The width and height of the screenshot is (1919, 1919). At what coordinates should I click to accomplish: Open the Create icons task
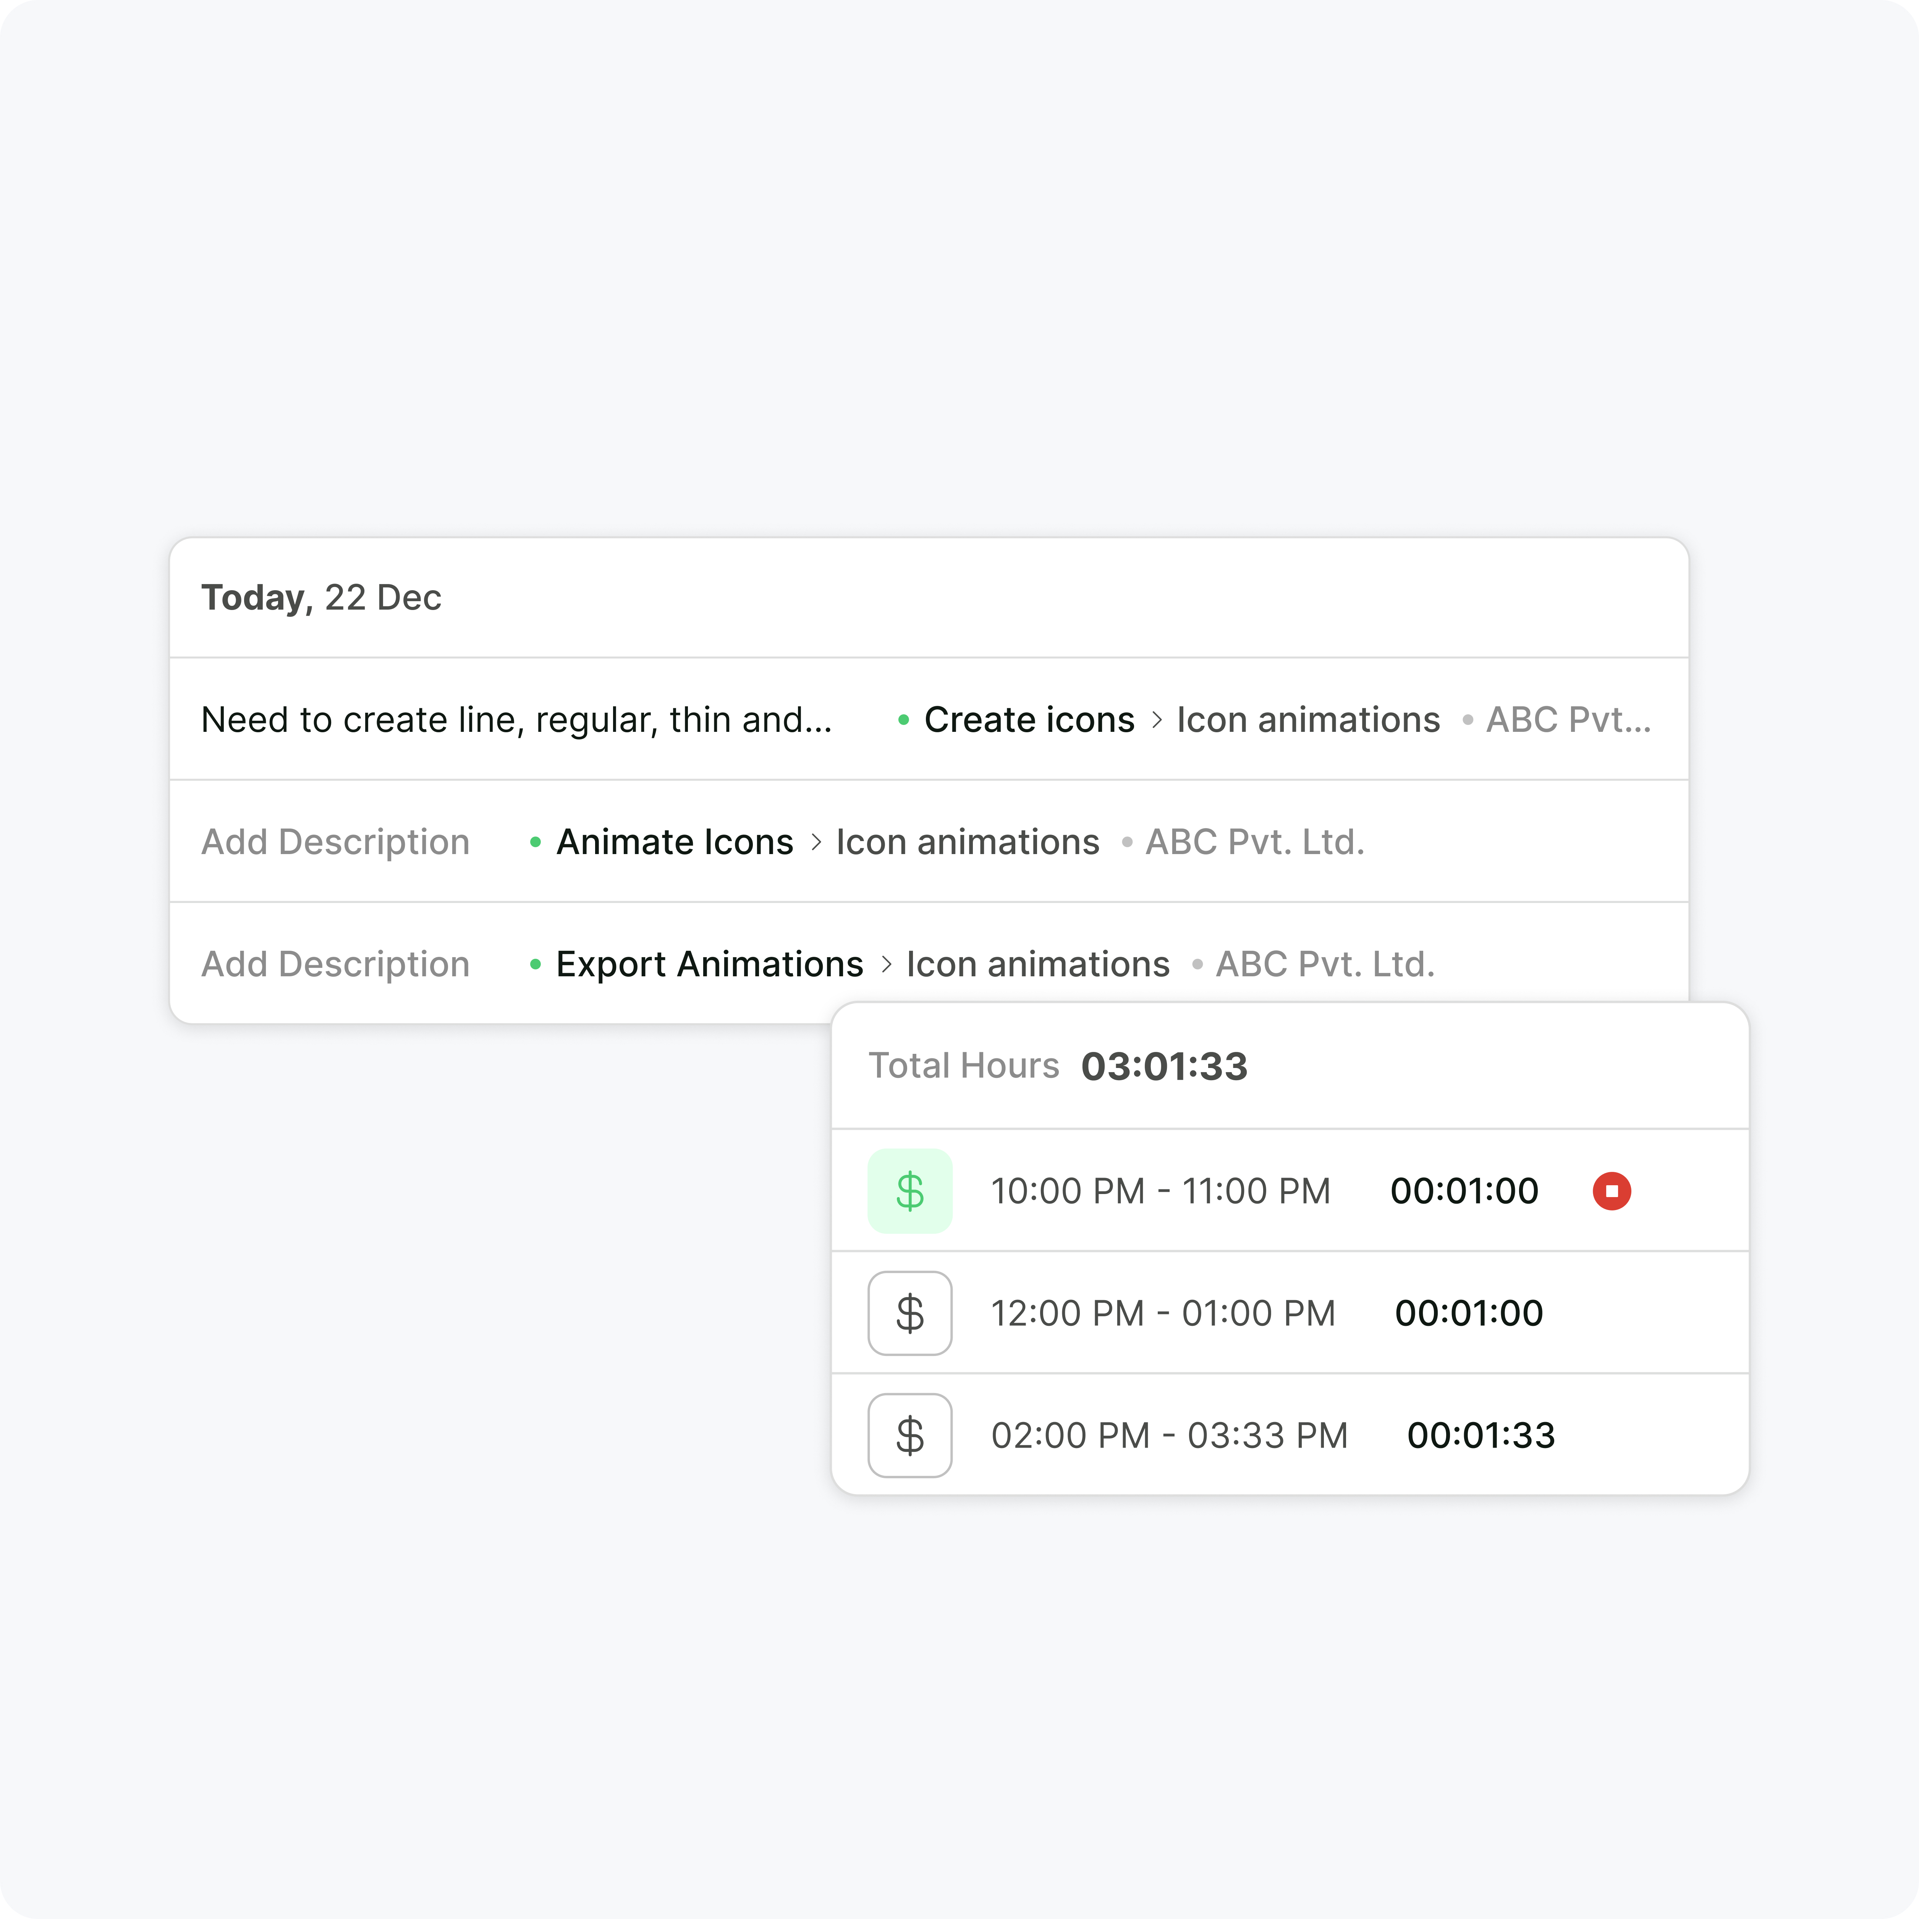coord(1029,720)
